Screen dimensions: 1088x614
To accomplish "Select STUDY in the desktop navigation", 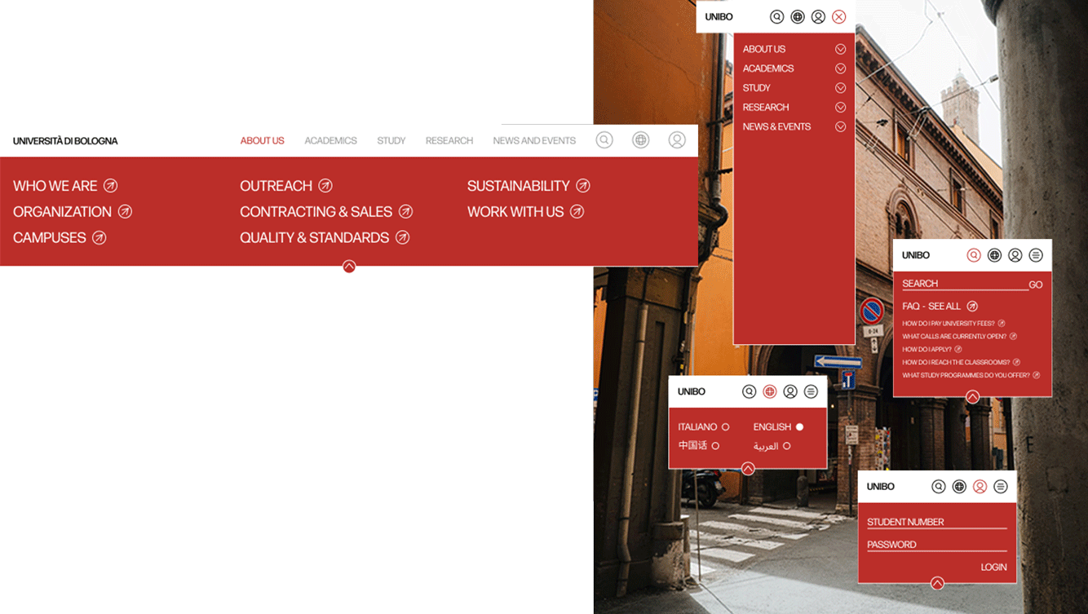I will 391,141.
